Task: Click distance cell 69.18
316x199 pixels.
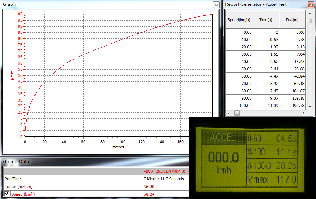Action: click(x=293, y=84)
